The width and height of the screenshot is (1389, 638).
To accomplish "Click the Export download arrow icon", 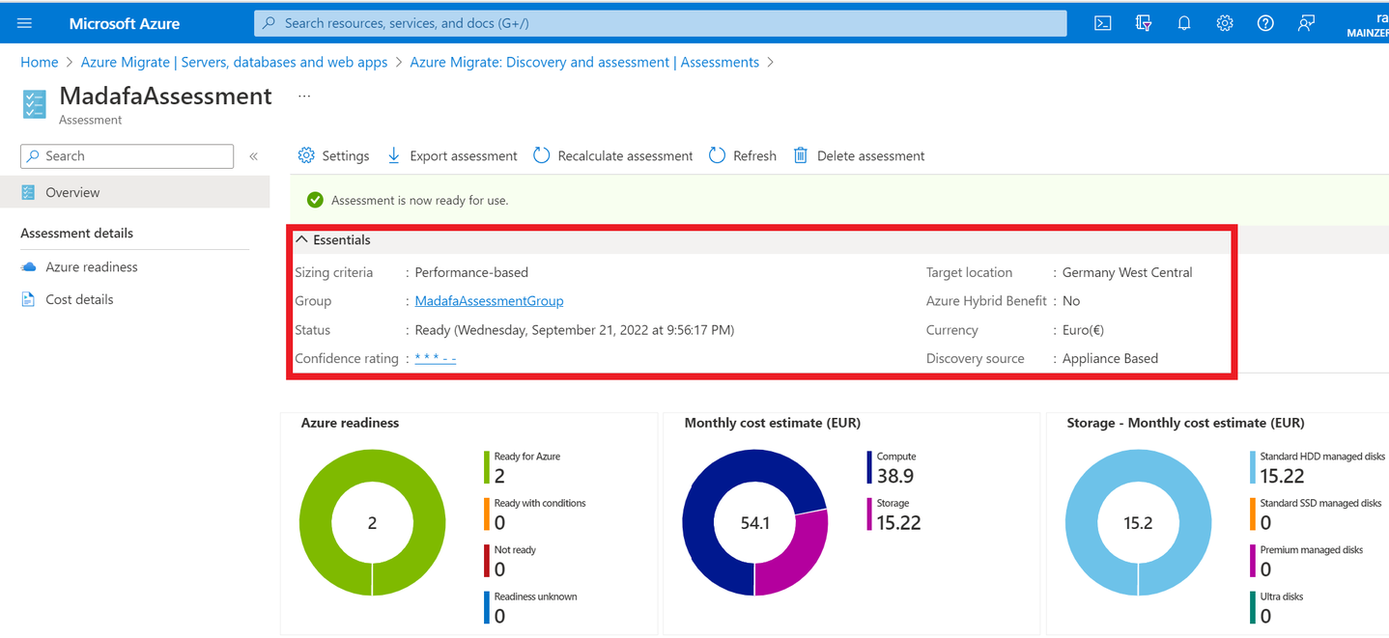I will 393,155.
